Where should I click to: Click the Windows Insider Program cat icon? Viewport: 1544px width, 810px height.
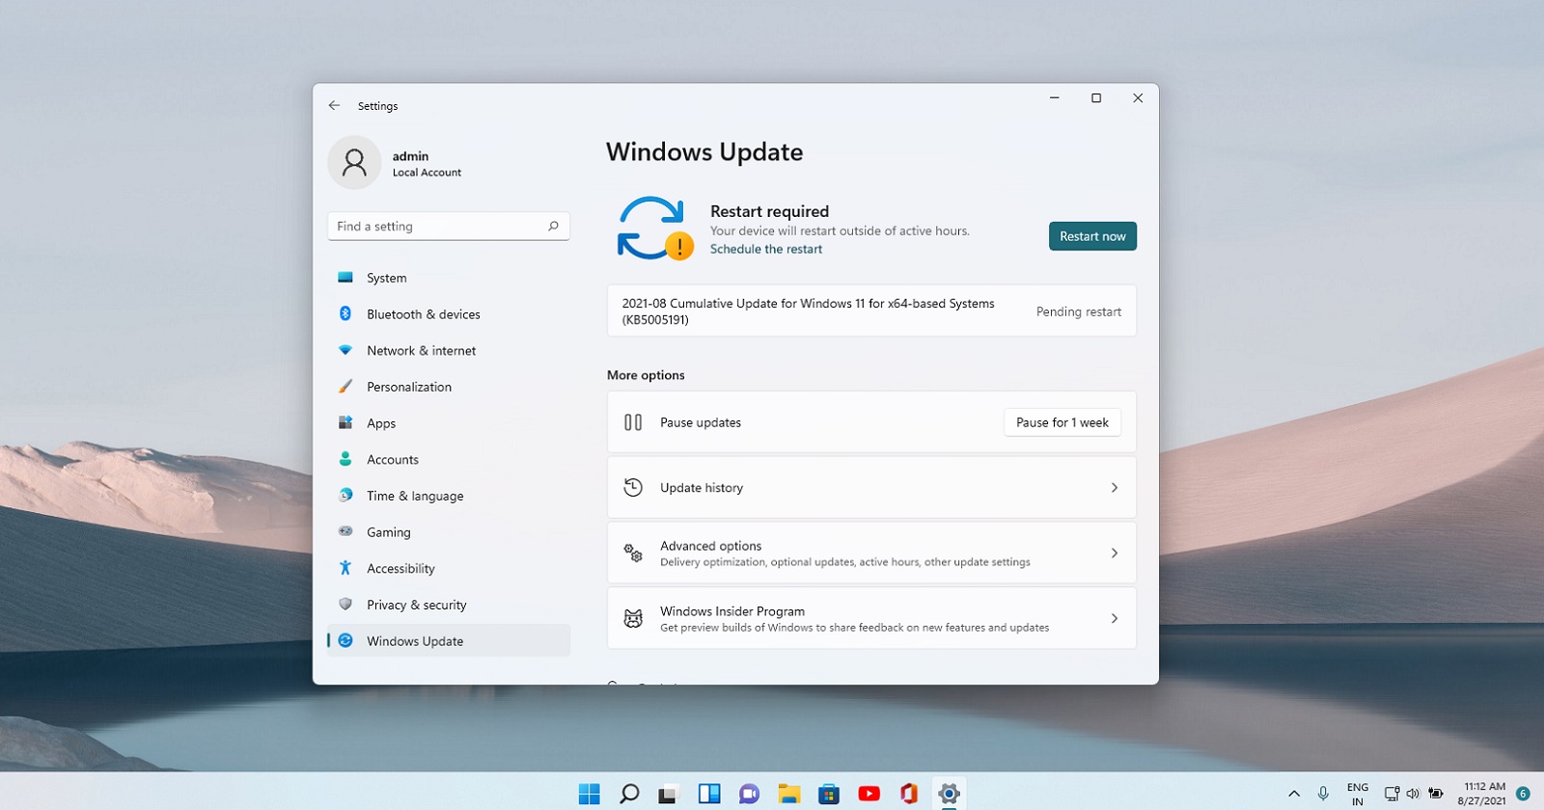pyautogui.click(x=633, y=618)
